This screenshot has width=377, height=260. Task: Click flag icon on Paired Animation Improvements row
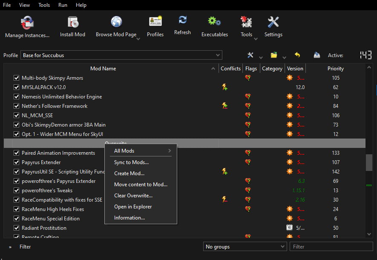(x=248, y=153)
